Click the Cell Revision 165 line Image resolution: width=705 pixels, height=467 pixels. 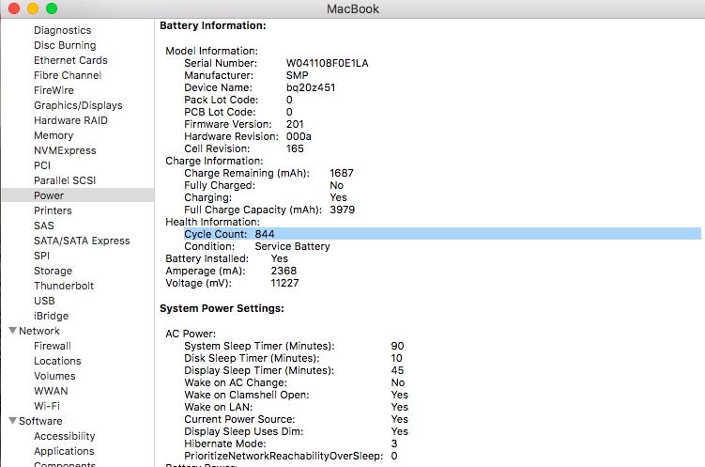(244, 148)
